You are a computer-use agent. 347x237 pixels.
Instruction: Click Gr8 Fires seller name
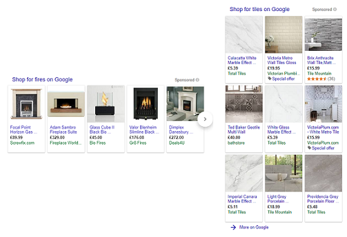(138, 143)
